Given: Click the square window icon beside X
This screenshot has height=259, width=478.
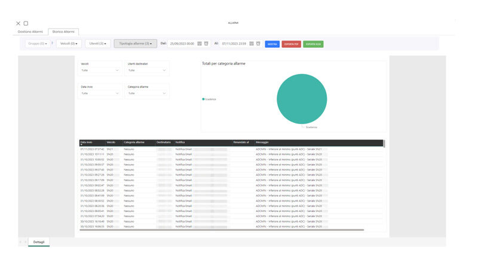Looking at the screenshot, I should (26, 23).
